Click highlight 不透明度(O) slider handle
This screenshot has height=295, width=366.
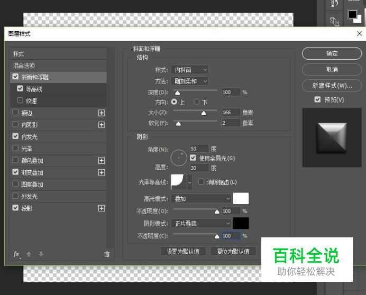point(217,211)
